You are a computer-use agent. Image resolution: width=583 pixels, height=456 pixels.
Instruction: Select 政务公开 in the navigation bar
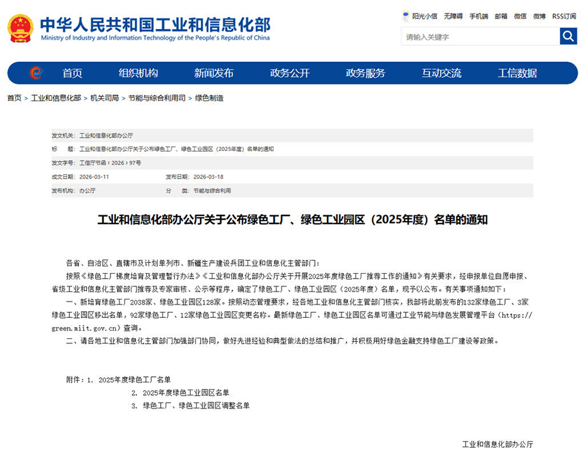(290, 73)
